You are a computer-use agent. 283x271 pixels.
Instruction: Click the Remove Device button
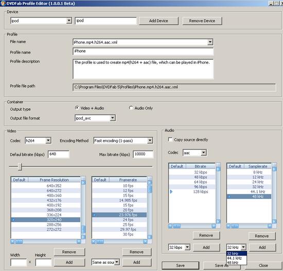click(202, 21)
